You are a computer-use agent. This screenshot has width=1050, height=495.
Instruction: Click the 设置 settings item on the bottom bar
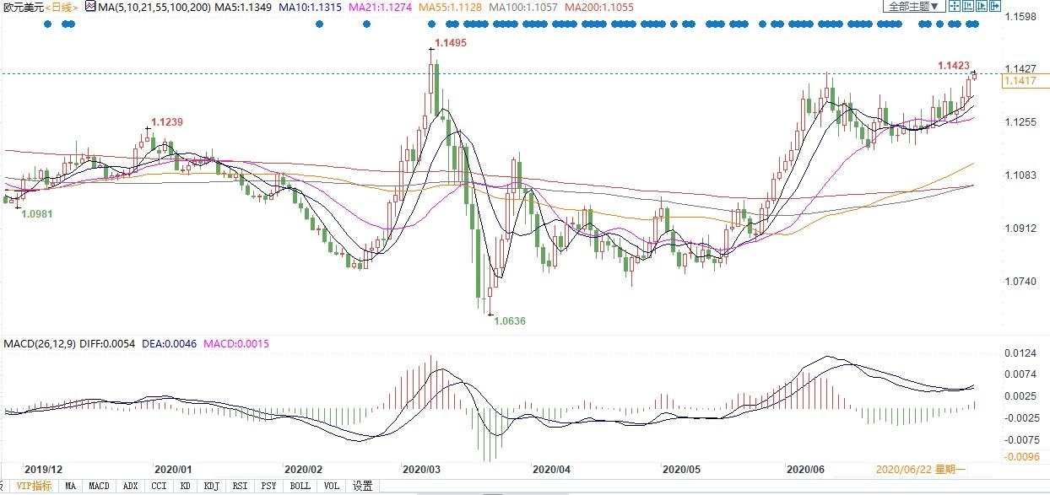click(363, 486)
